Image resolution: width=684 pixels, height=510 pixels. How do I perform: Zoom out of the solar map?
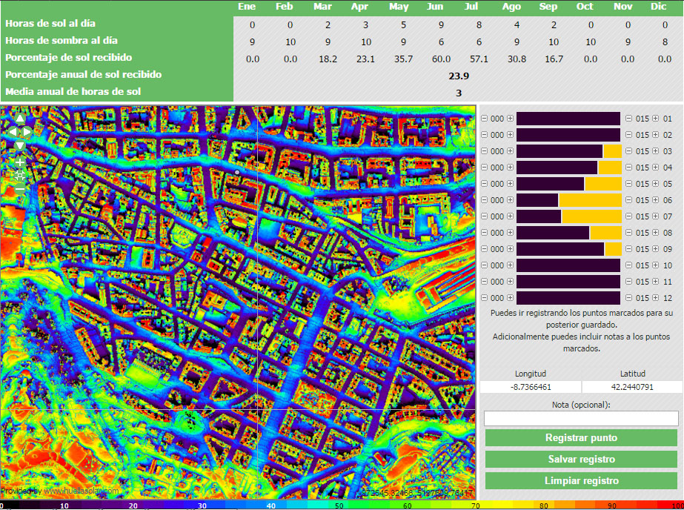click(x=20, y=189)
